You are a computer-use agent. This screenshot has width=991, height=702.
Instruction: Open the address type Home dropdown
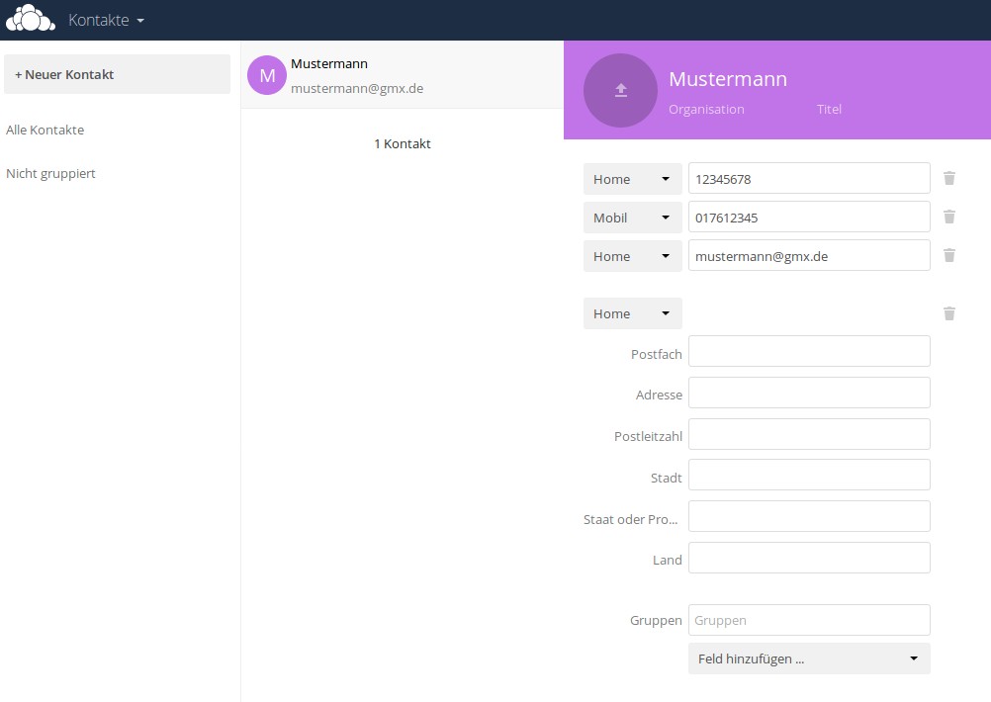click(633, 314)
